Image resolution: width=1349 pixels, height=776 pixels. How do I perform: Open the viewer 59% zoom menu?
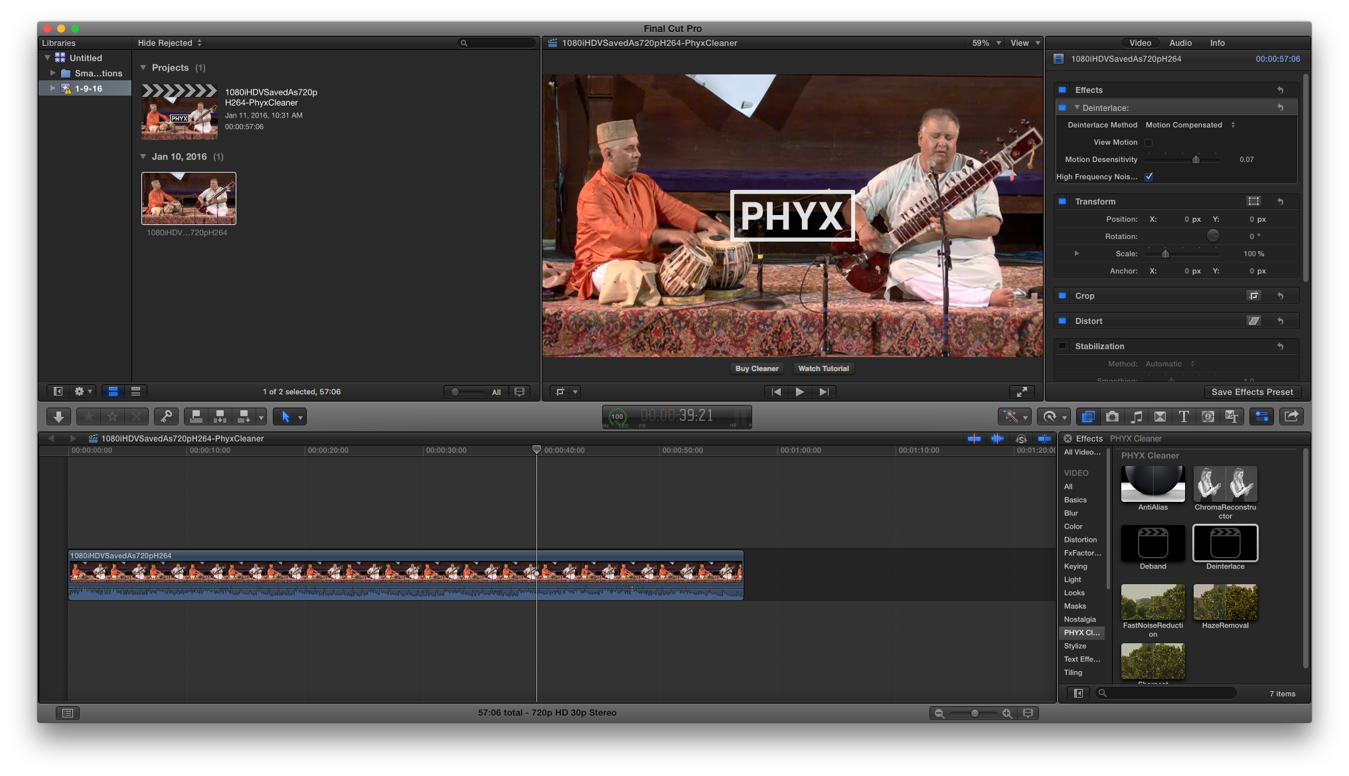tap(987, 42)
